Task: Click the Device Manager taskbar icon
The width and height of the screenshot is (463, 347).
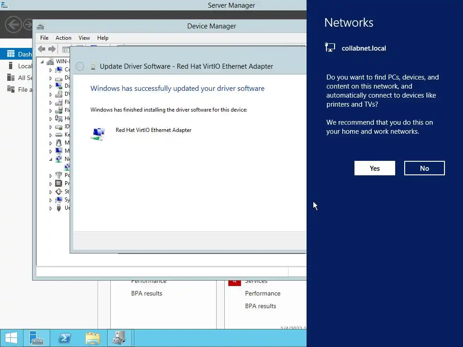Action: point(119,338)
